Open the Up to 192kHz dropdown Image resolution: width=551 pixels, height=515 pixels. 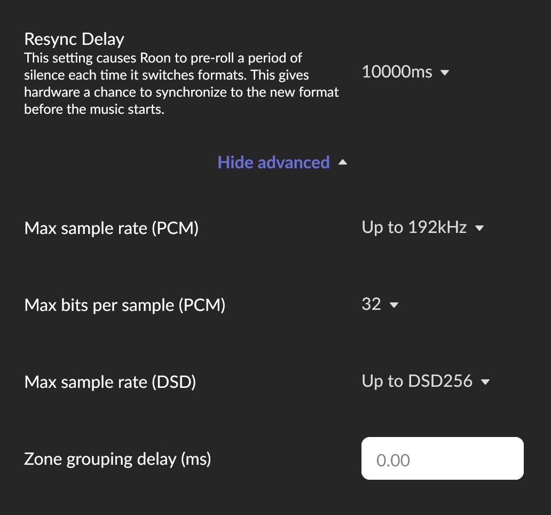point(414,228)
